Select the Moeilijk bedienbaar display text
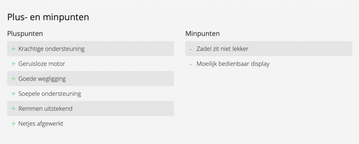The width and height of the screenshot is (359, 144). [233, 64]
